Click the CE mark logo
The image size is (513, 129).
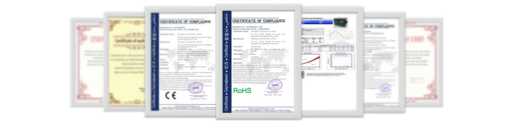coord(170,95)
